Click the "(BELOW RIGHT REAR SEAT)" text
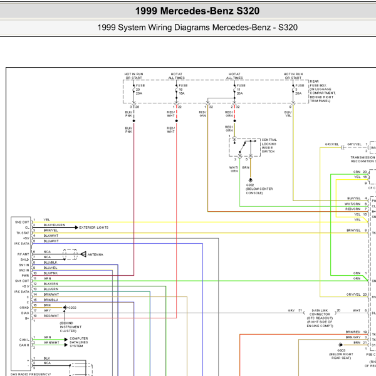This screenshot has width=376, height=376. pyautogui.click(x=341, y=356)
